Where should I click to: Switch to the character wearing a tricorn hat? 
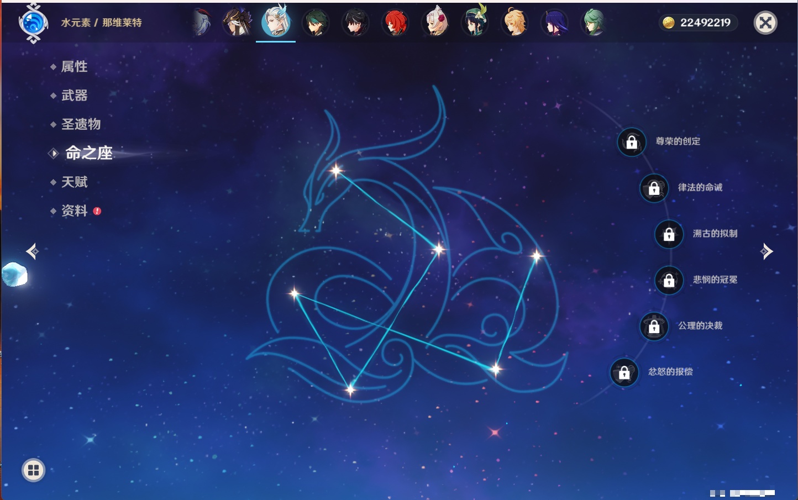[237, 23]
